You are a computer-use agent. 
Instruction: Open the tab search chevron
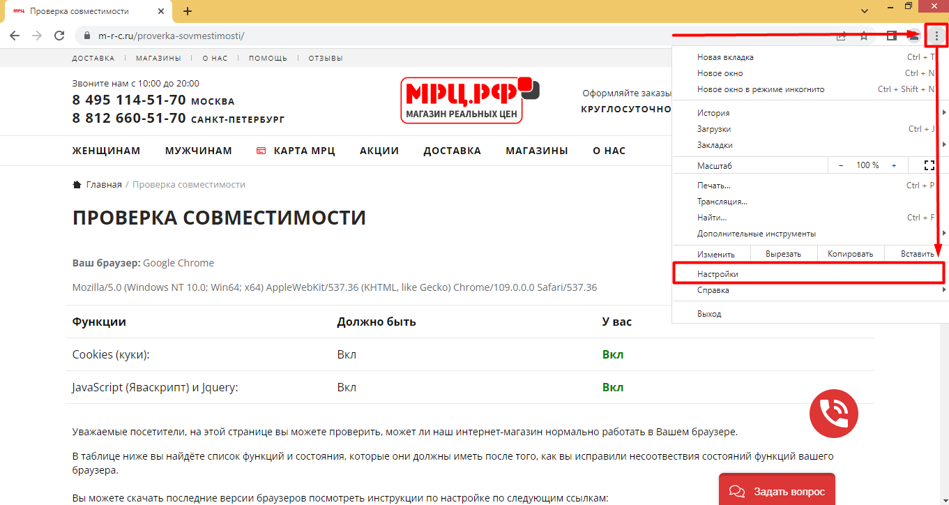(x=865, y=10)
